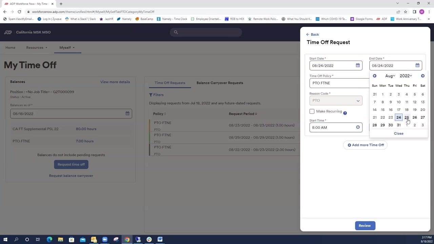Open the Home menu item
This screenshot has height=244, width=434.
10,47
